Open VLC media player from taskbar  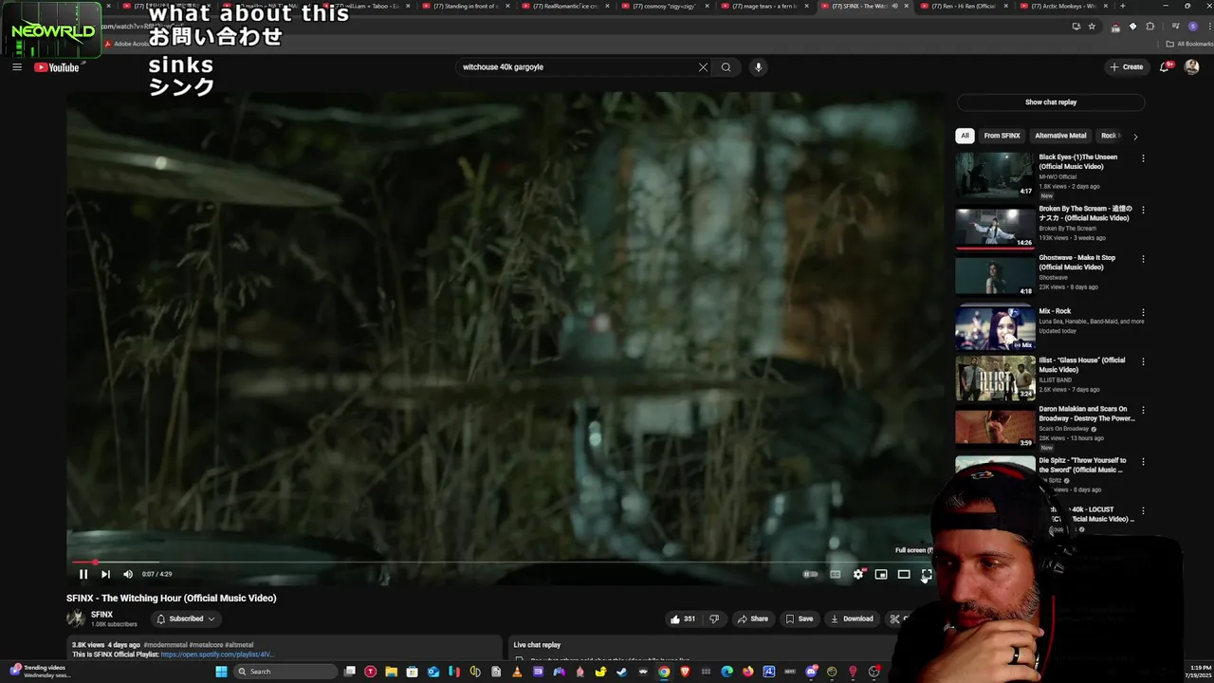(x=517, y=672)
